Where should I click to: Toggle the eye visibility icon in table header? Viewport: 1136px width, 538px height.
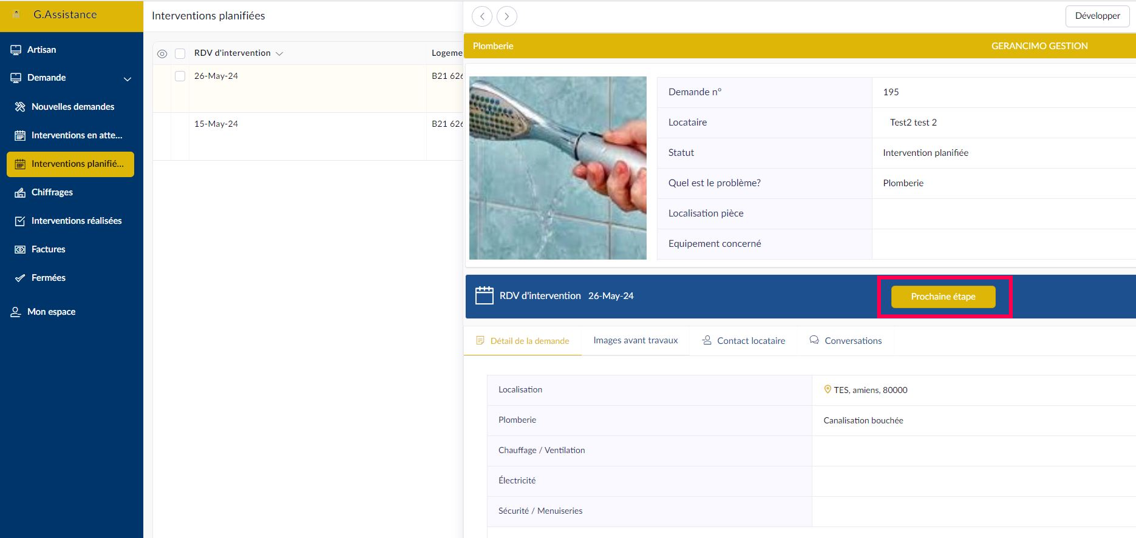tap(162, 54)
